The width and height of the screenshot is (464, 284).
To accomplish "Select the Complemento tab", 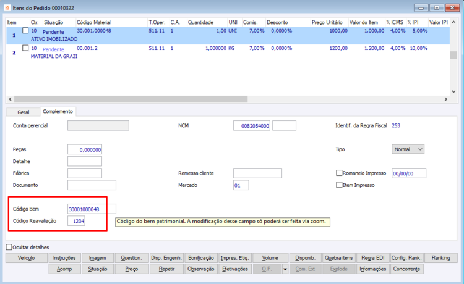I will point(58,111).
